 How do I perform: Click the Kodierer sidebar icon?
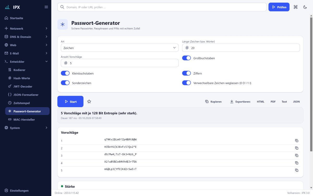click(x=10, y=70)
